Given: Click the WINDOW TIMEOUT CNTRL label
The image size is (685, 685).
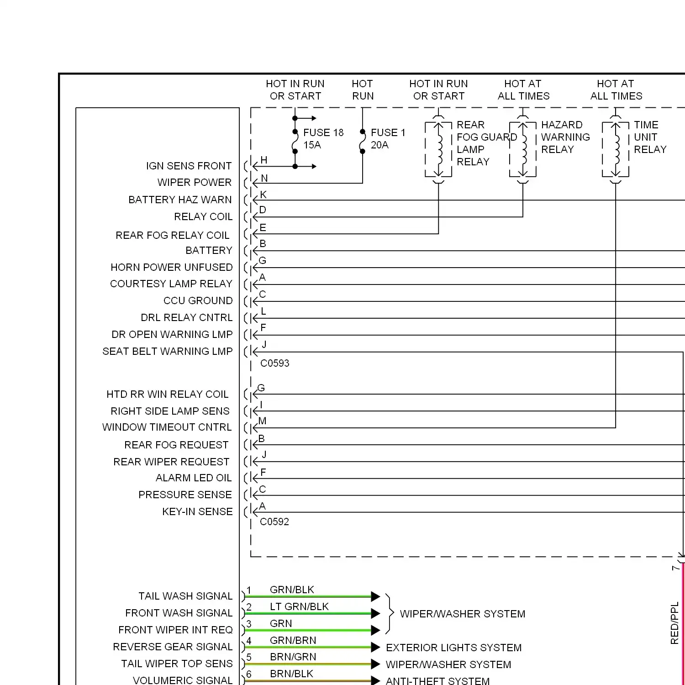Looking at the screenshot, I should (x=167, y=427).
